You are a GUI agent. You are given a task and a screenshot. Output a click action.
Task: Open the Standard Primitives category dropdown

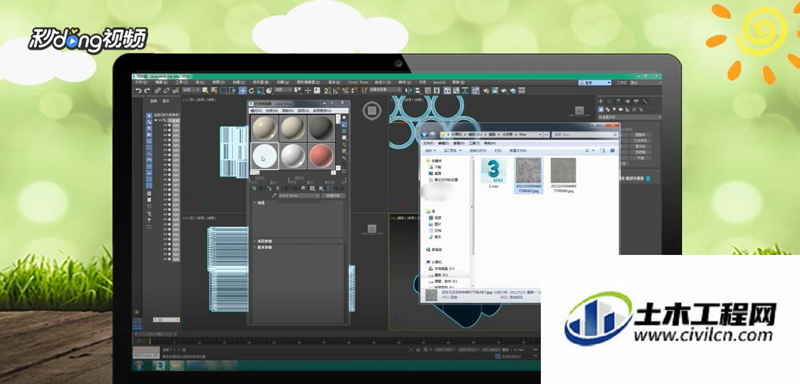pyautogui.click(x=629, y=117)
